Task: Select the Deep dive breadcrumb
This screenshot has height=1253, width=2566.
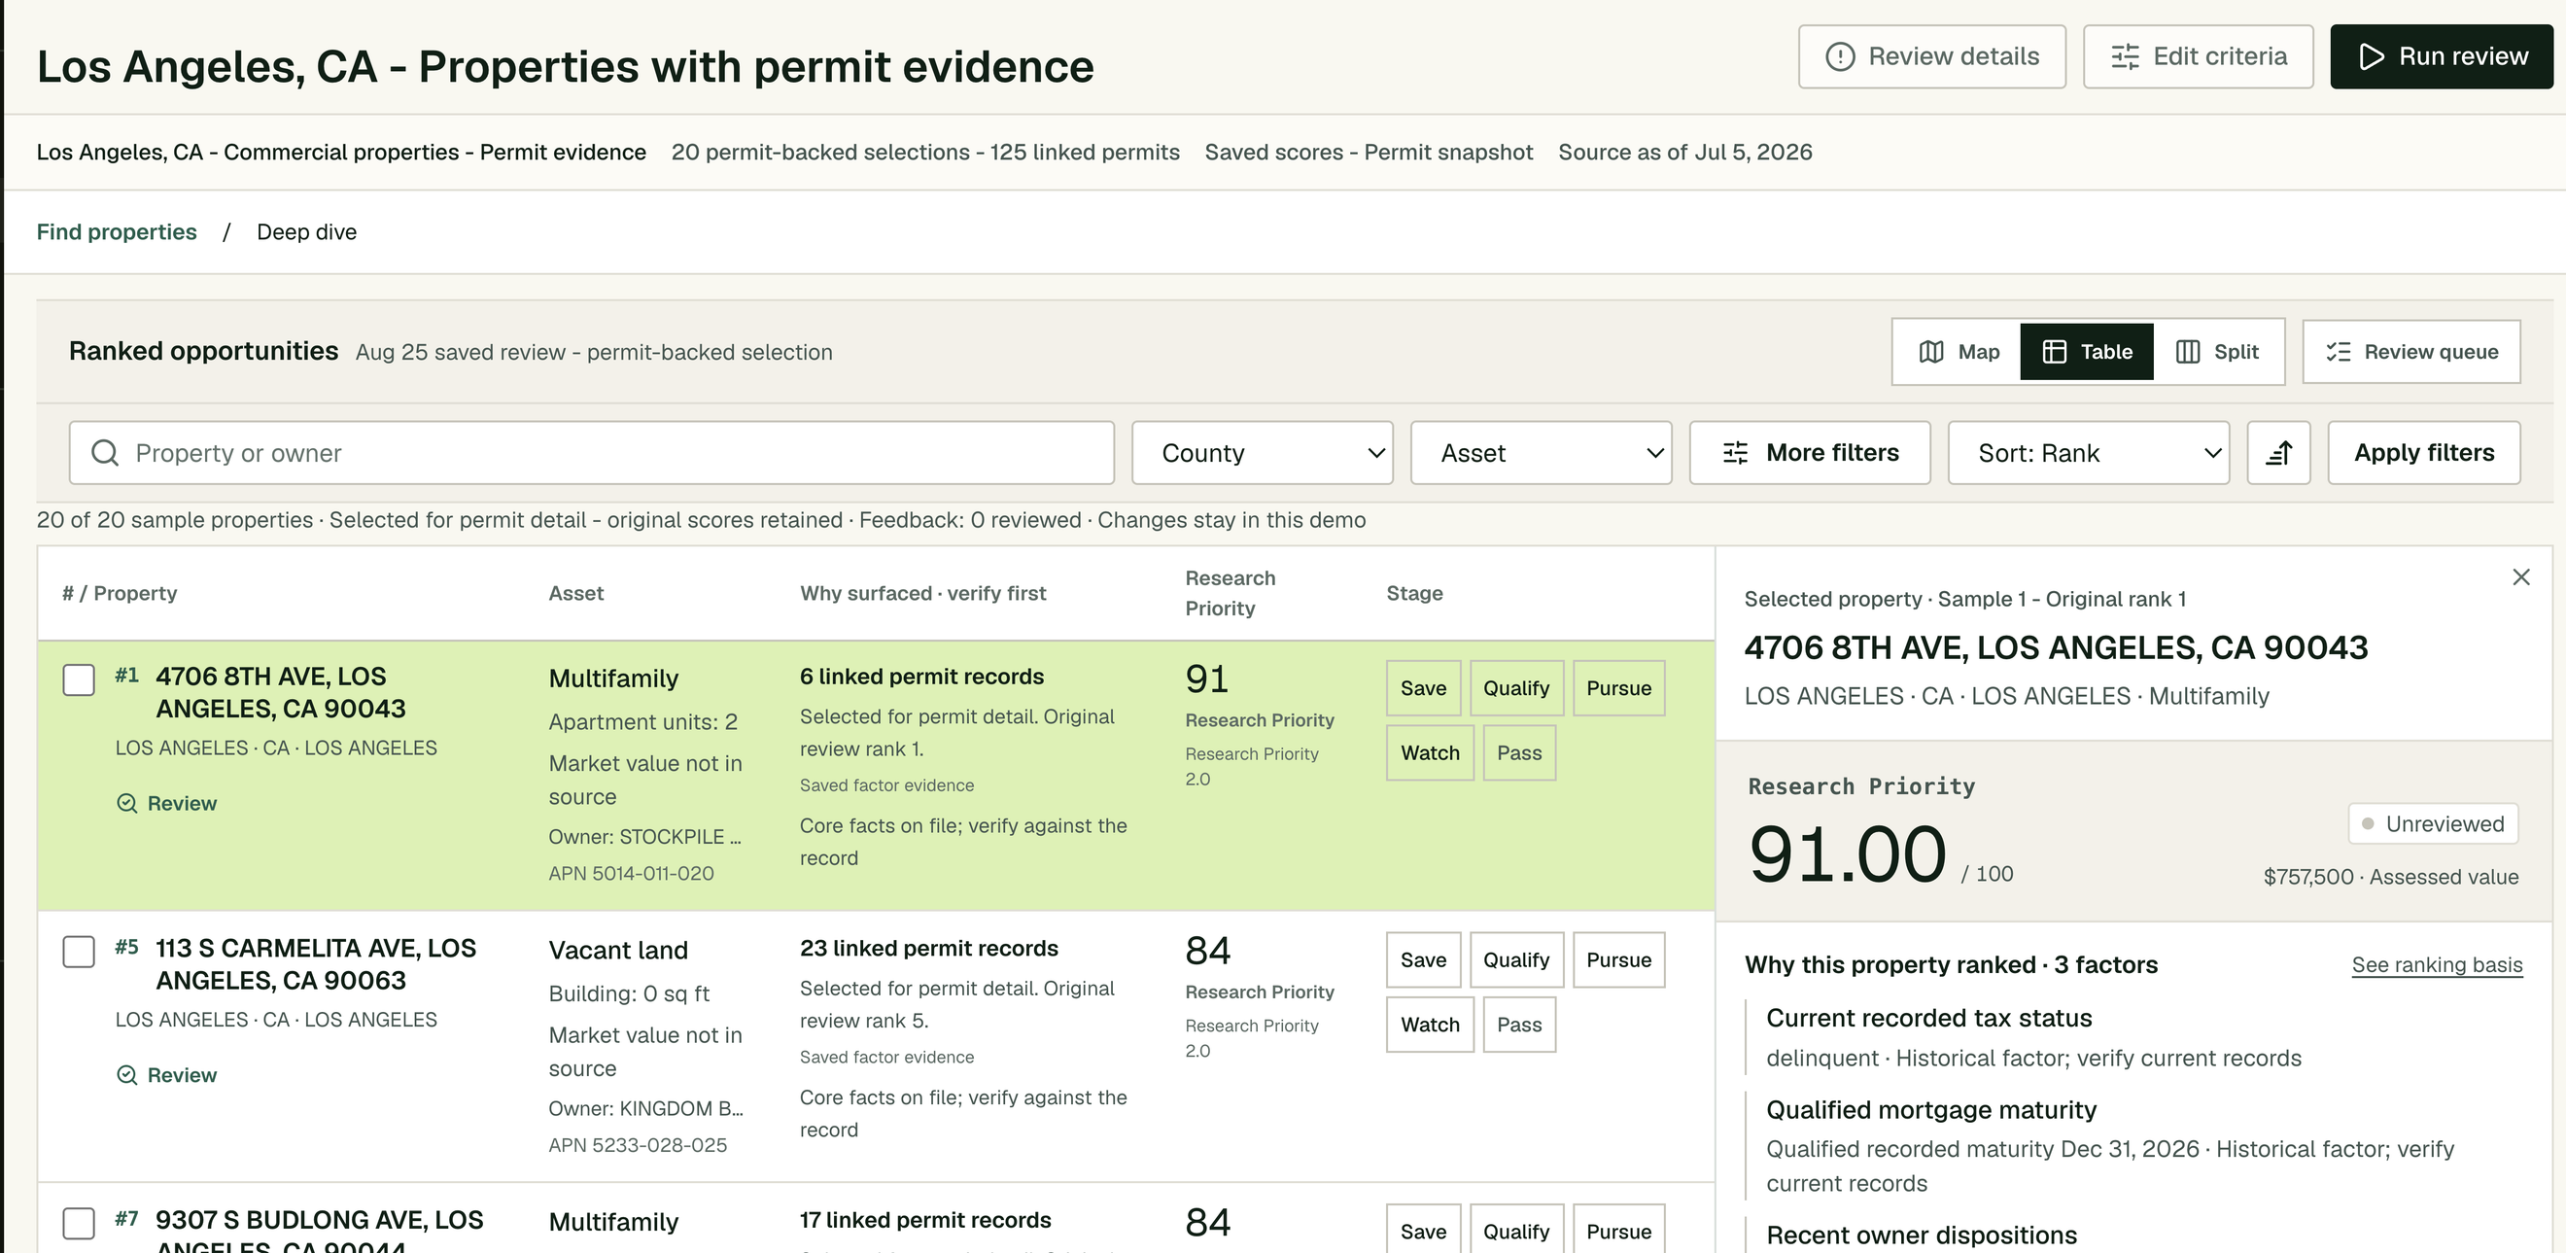Action: click(307, 232)
